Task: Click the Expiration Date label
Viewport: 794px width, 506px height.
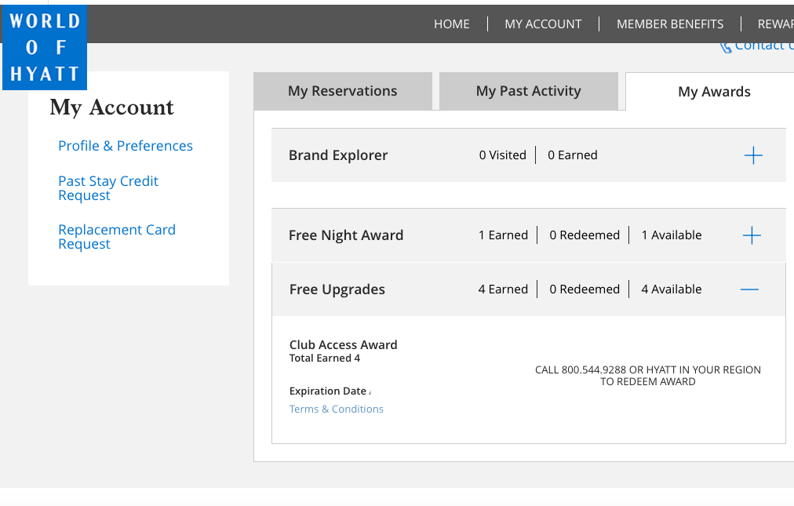Action: pyautogui.click(x=328, y=391)
